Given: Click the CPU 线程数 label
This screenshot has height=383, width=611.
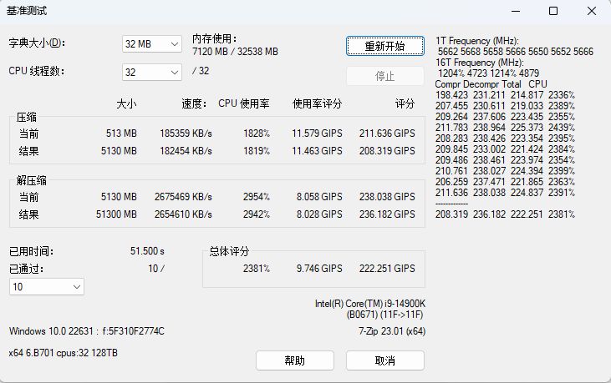Looking at the screenshot, I should 37,72.
